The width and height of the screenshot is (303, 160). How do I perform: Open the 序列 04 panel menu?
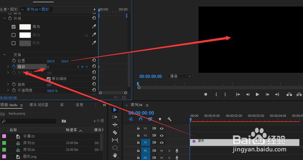tap(147, 105)
